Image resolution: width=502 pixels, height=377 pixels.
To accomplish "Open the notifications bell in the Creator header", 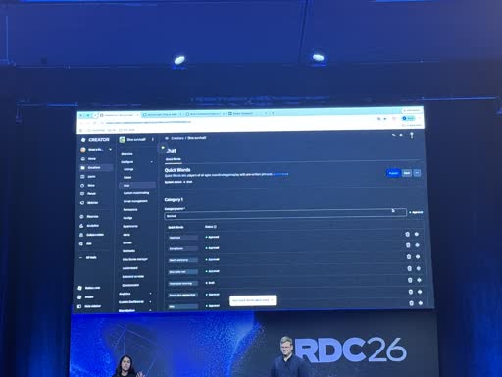I will tap(401, 135).
